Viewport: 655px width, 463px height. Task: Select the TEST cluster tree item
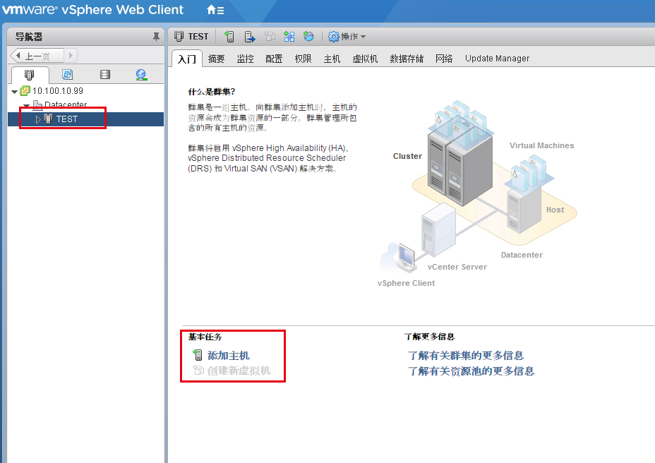(x=67, y=119)
